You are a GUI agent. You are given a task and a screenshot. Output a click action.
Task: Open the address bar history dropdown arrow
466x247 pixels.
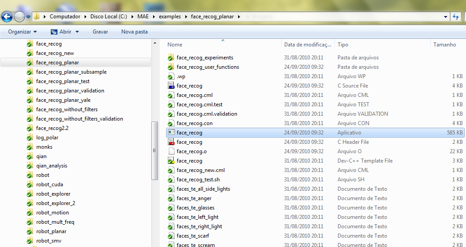pyautogui.click(x=445, y=17)
